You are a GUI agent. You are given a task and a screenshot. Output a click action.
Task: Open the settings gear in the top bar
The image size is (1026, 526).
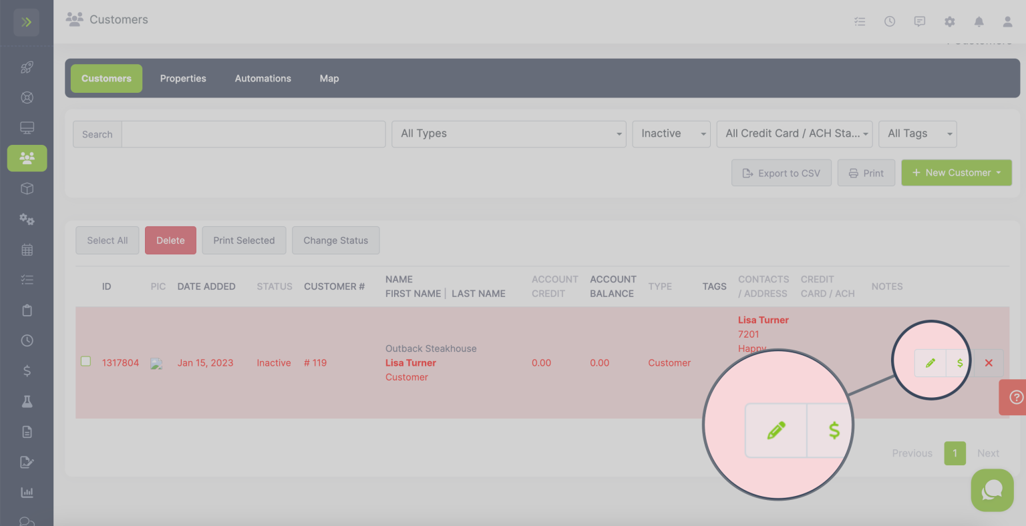click(x=949, y=21)
